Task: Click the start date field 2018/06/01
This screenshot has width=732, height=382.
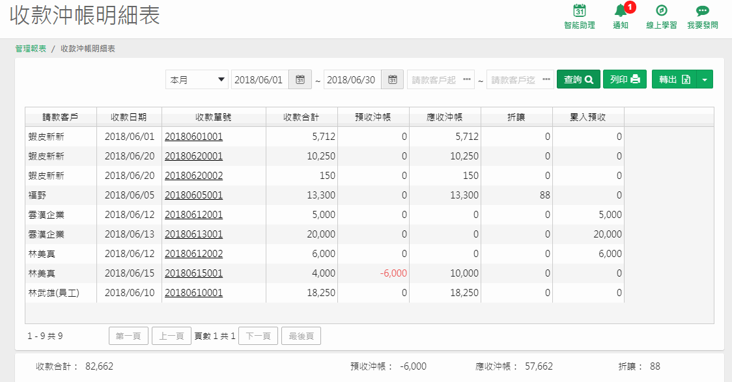Action: (x=260, y=80)
